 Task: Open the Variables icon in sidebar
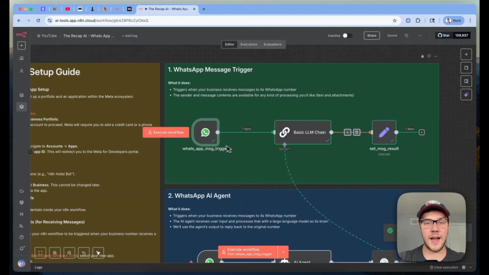coord(21,215)
